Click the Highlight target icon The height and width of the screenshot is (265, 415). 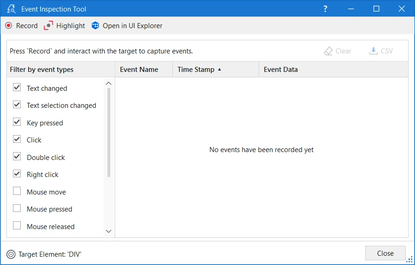(x=48, y=26)
